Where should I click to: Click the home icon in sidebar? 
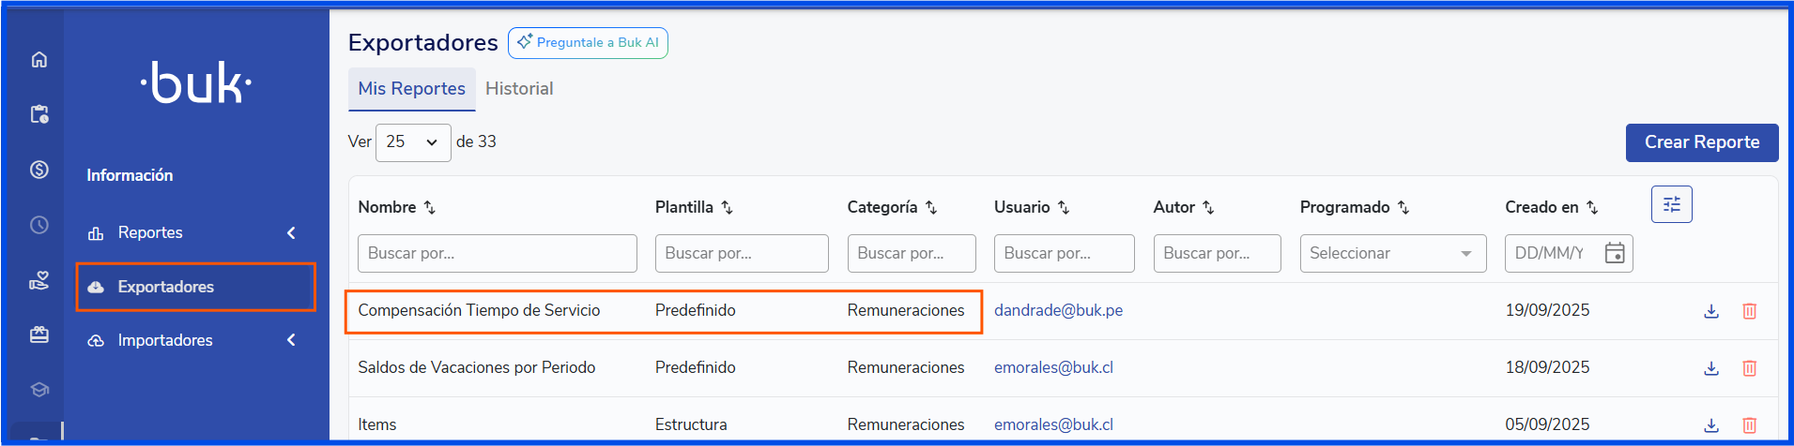(x=39, y=60)
